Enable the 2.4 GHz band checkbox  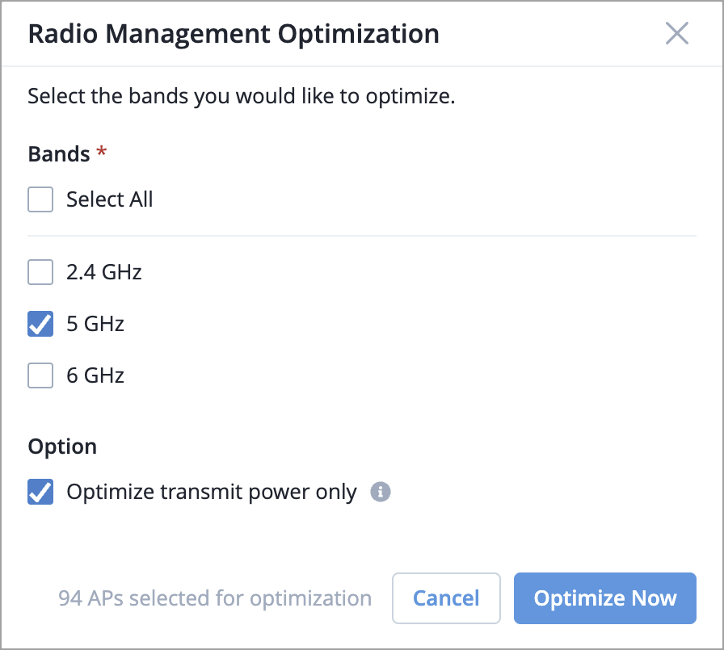click(x=40, y=272)
